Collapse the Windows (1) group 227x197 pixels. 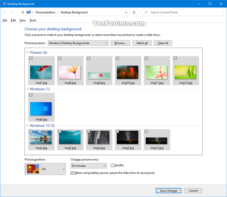pyautogui.click(x=28, y=89)
